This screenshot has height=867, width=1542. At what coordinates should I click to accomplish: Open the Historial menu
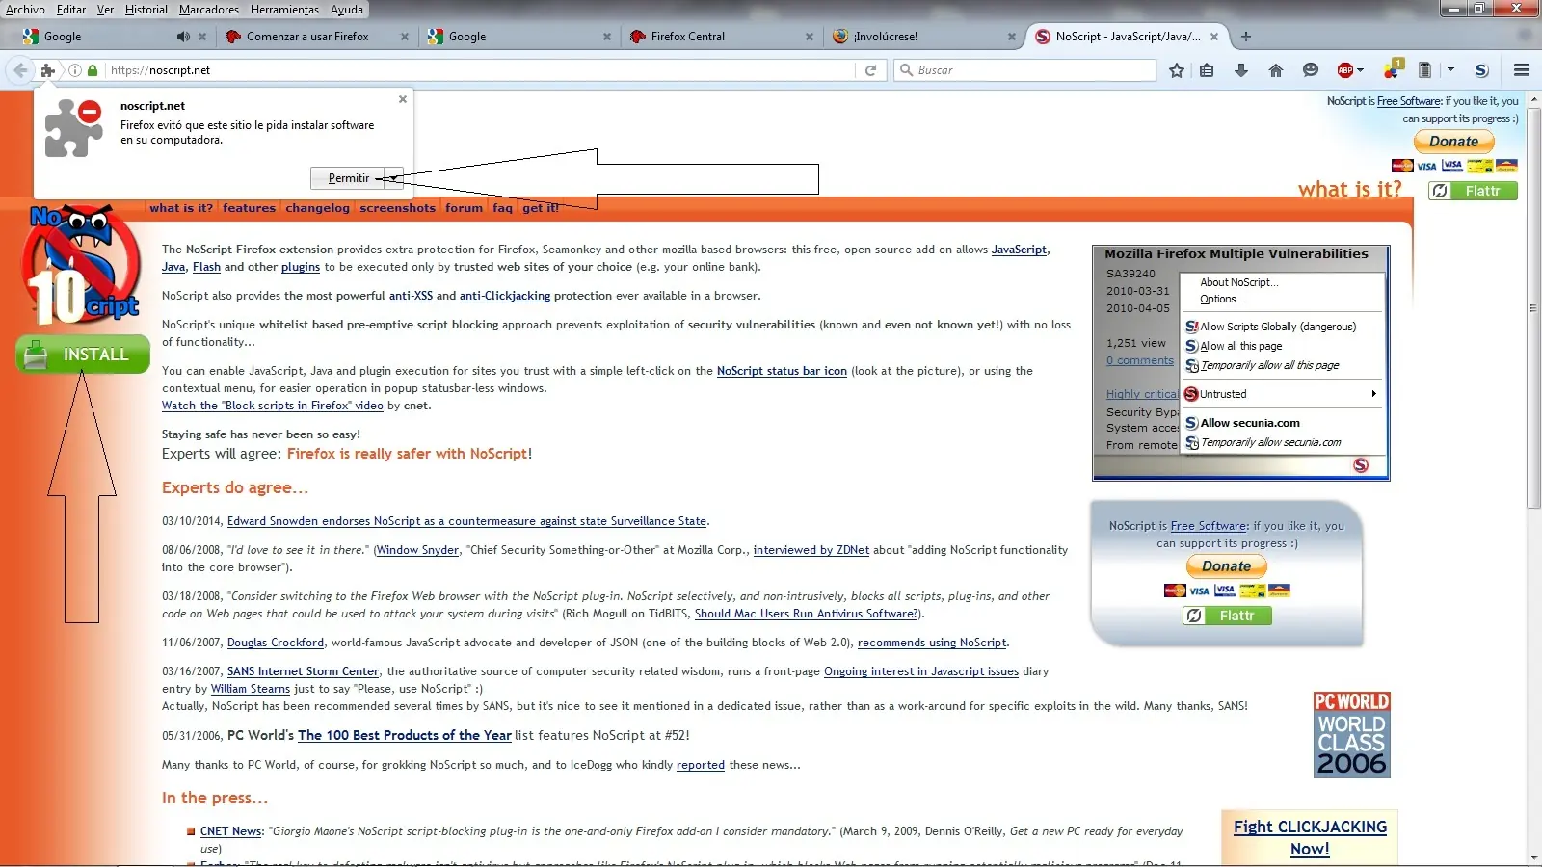tap(146, 10)
